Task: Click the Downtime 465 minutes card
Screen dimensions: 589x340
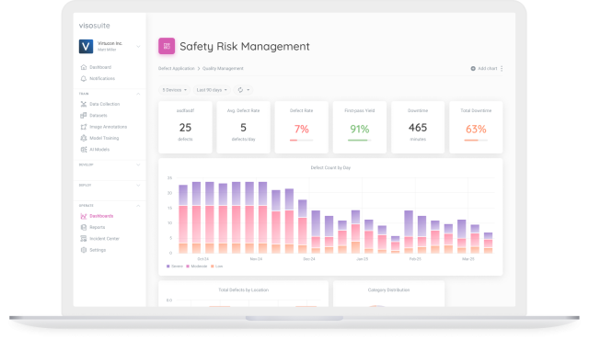Action: (x=418, y=127)
